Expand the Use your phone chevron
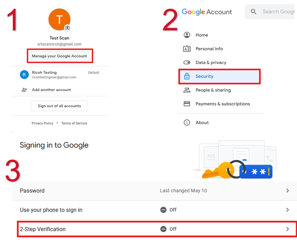Image resolution: width=297 pixels, height=242 pixels. 288,210
